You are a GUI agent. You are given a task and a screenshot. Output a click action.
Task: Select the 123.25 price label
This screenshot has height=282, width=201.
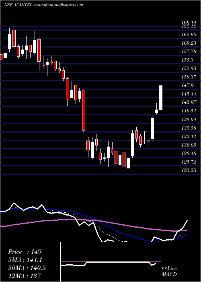tap(189, 170)
